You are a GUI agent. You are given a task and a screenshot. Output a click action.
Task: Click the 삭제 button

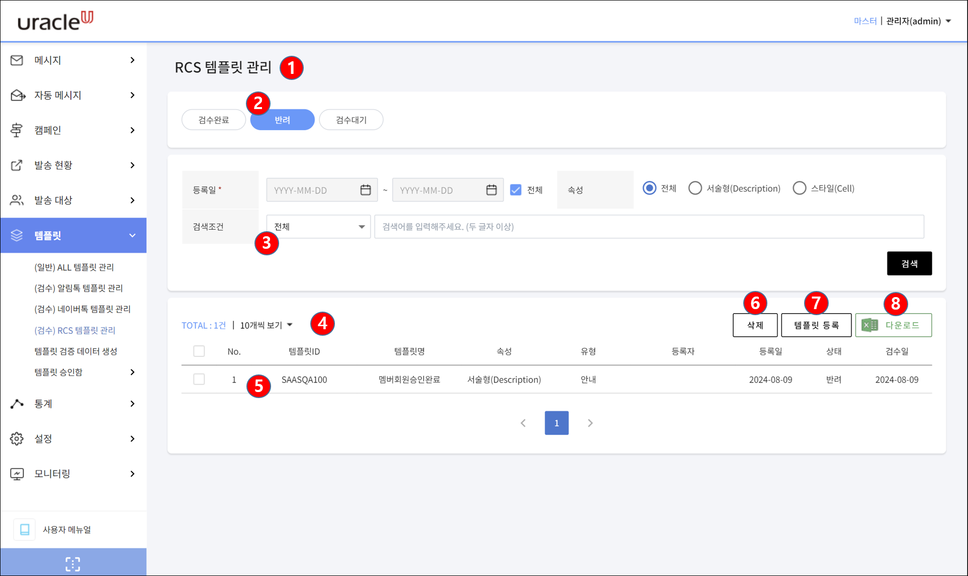tap(755, 325)
